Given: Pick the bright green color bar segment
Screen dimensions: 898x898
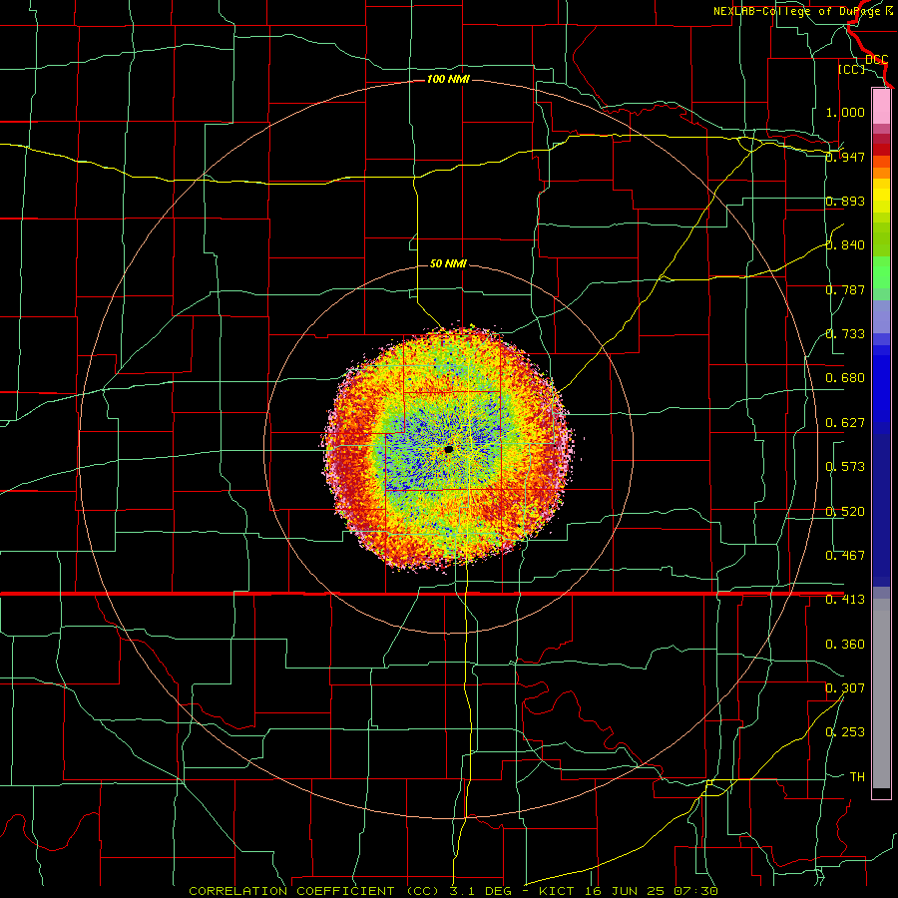Looking at the screenshot, I should tap(881, 272).
